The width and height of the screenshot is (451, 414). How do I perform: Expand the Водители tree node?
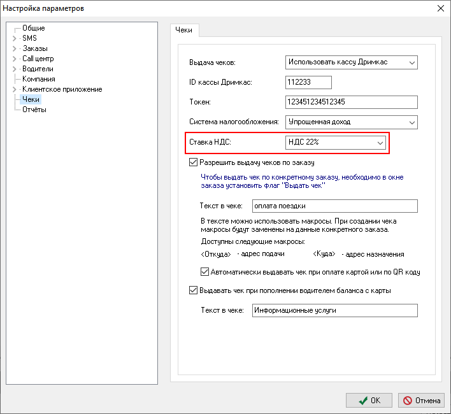pos(15,69)
